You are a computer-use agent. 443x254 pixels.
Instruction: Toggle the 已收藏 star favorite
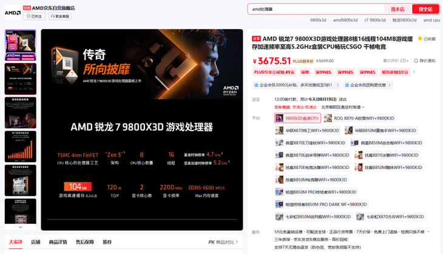coord(426,39)
